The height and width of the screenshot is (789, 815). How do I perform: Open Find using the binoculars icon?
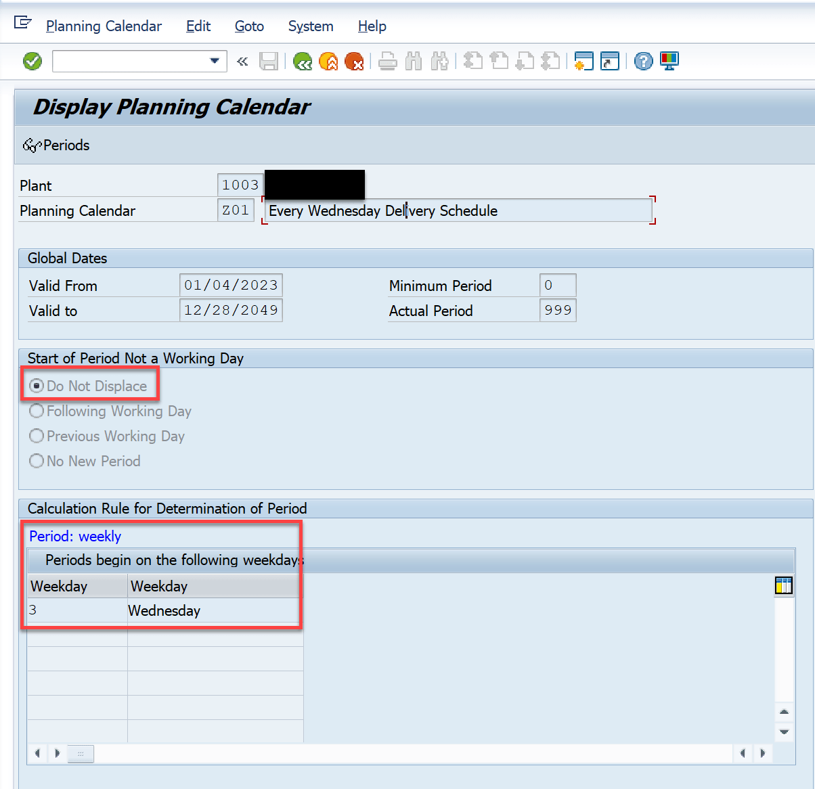(414, 61)
